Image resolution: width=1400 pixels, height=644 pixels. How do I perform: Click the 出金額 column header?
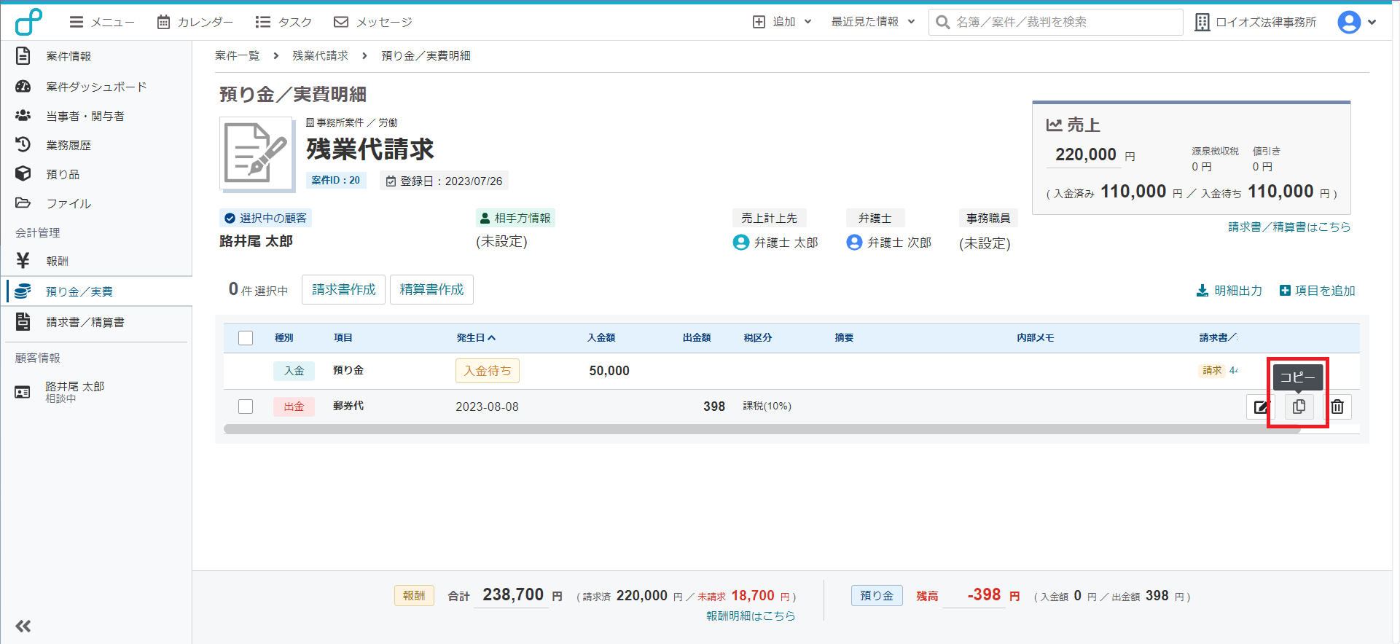click(x=697, y=338)
